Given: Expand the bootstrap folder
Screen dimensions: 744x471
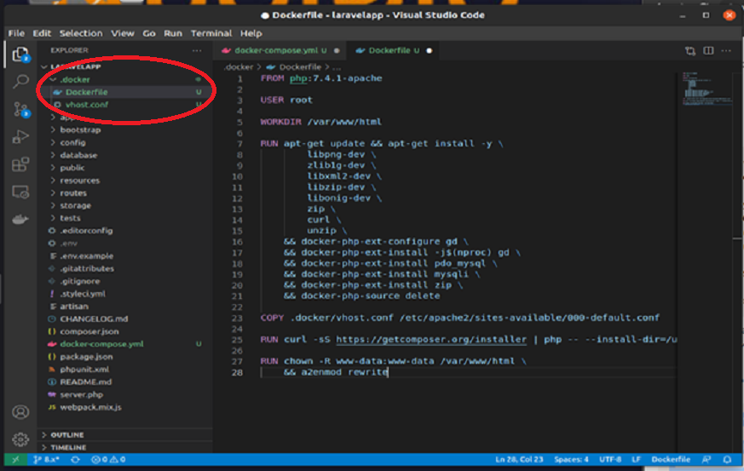Looking at the screenshot, I should pyautogui.click(x=75, y=129).
